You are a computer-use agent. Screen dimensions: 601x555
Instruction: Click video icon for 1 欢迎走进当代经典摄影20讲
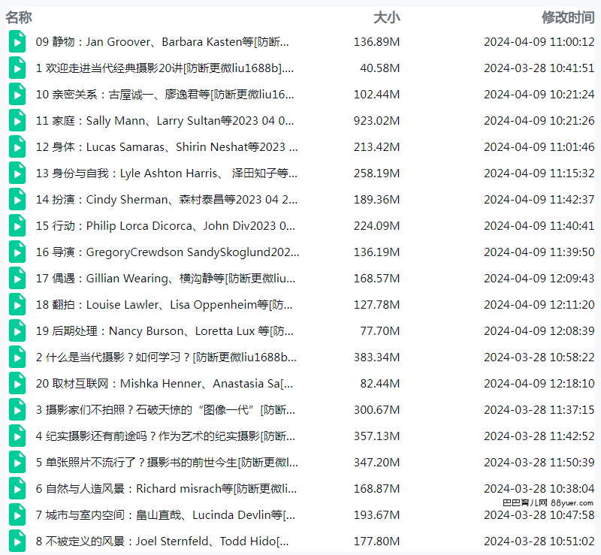(x=17, y=68)
